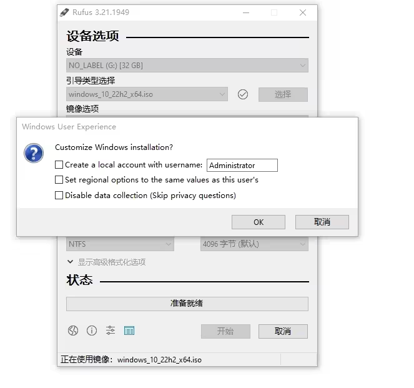Click the Administrator username field
Screen dimensions: 414x388
pyautogui.click(x=242, y=166)
